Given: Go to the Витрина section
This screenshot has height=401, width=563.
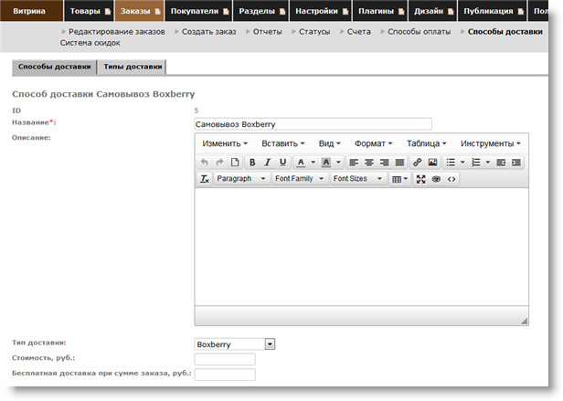Looking at the screenshot, I should [29, 11].
